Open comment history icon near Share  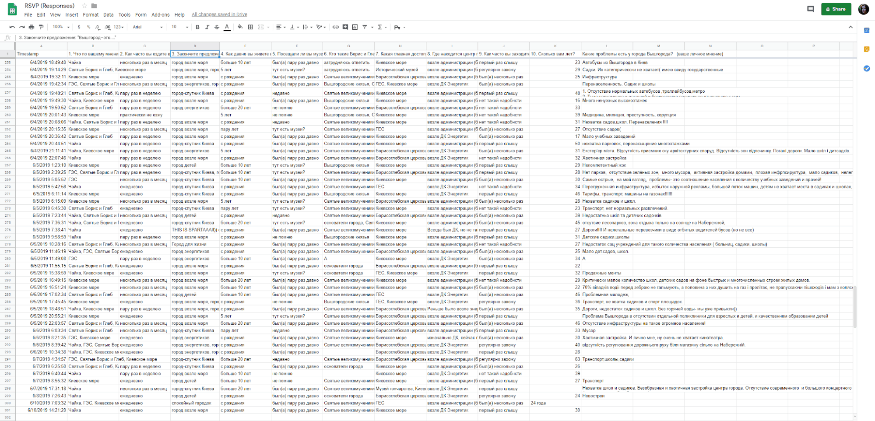810,9
